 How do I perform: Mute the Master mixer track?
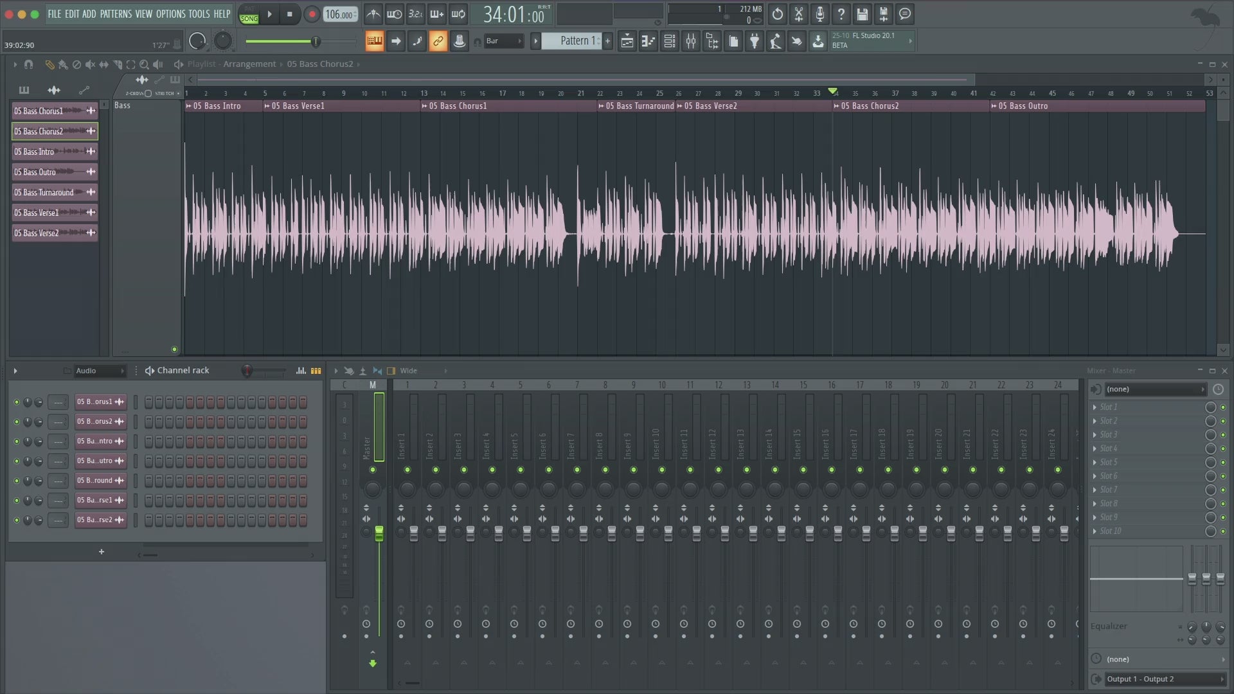(x=373, y=470)
